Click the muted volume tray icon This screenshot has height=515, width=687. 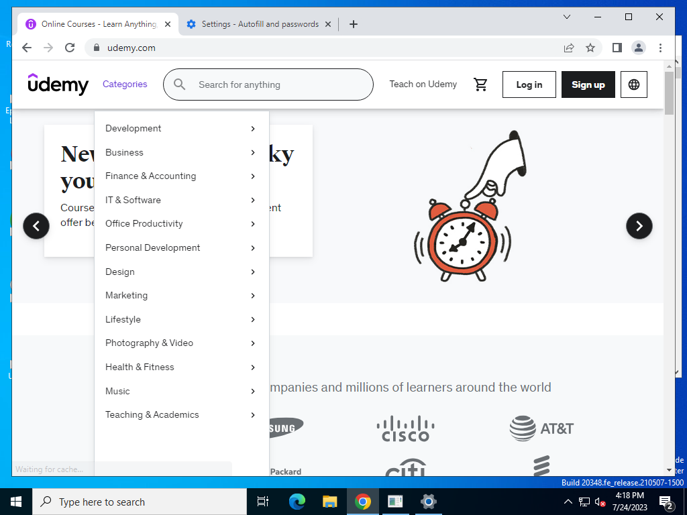[x=600, y=502]
